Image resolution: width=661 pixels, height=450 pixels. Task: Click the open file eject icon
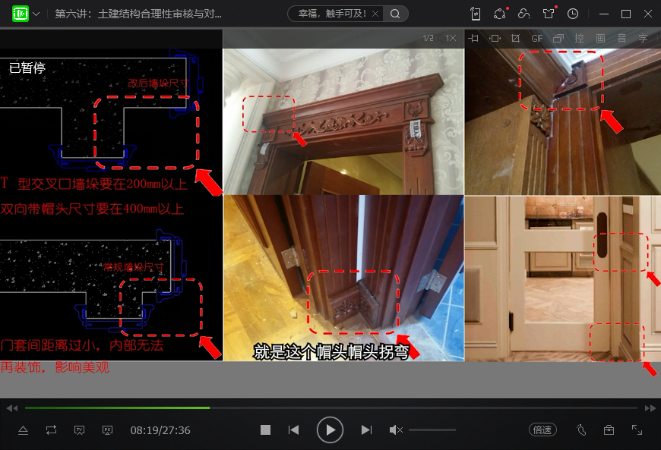coord(24,430)
